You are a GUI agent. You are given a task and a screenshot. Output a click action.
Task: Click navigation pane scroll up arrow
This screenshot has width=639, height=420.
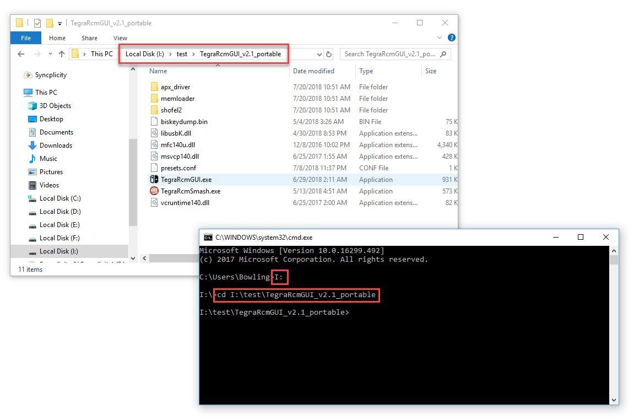133,70
